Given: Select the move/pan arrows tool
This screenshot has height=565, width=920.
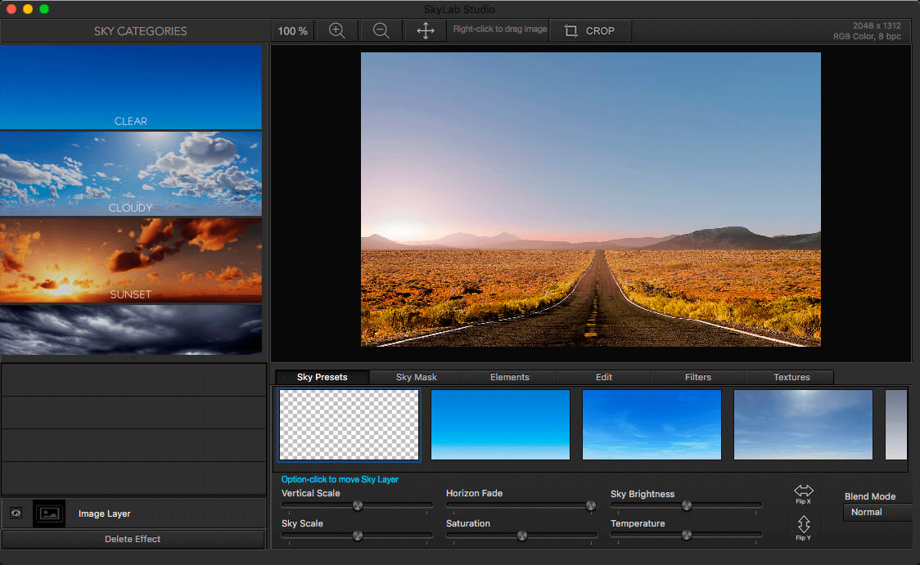Looking at the screenshot, I should click(x=426, y=30).
